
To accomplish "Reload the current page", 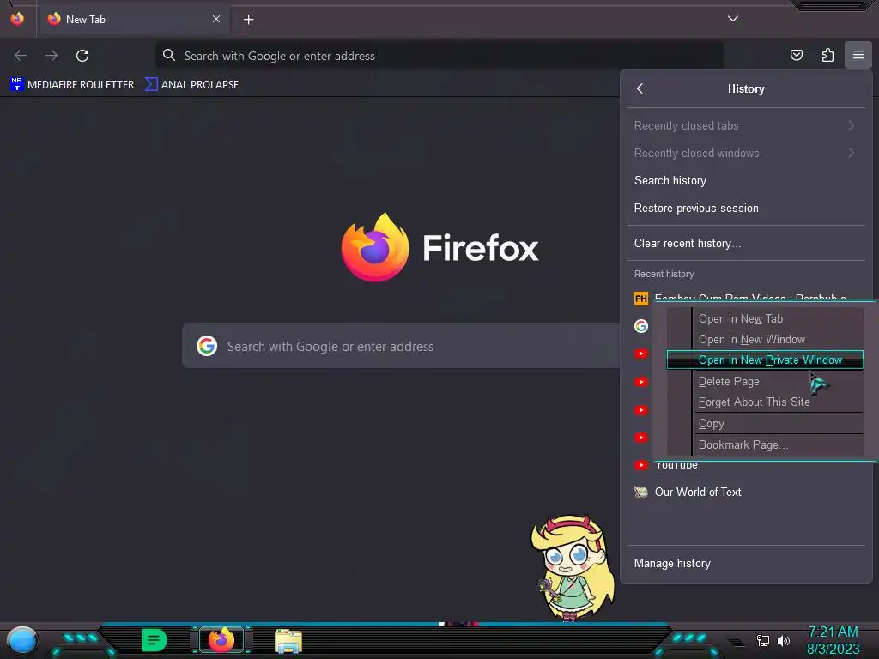I will [82, 56].
